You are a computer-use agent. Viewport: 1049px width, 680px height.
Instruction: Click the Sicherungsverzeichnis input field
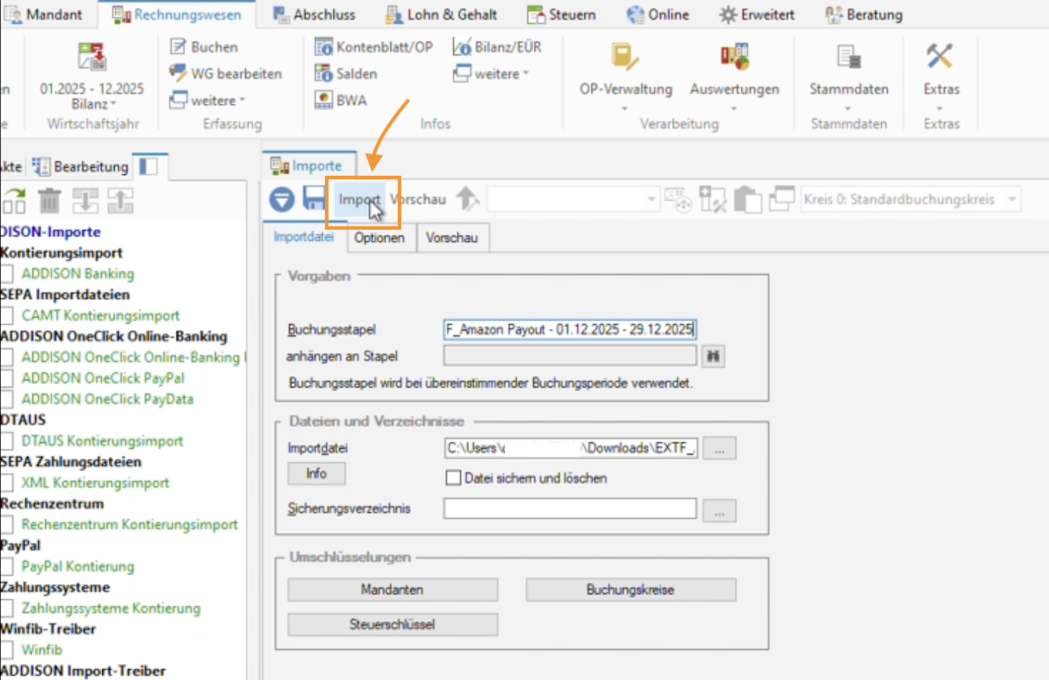[x=569, y=509]
